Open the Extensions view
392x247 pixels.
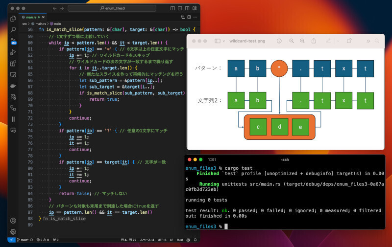click(13, 63)
